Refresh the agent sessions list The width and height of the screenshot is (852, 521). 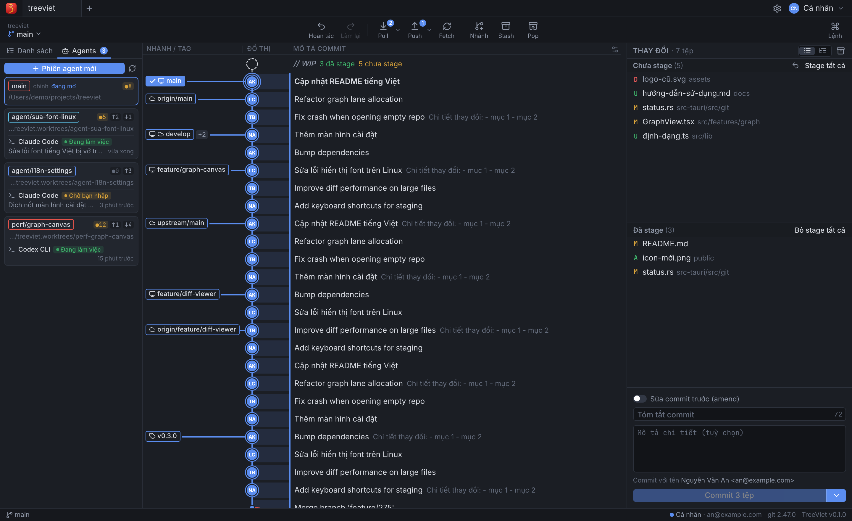(x=132, y=68)
